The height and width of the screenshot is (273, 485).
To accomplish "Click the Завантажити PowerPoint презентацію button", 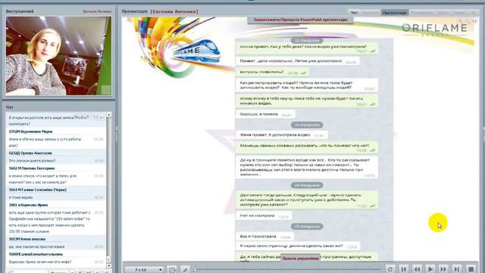I will [300, 20].
